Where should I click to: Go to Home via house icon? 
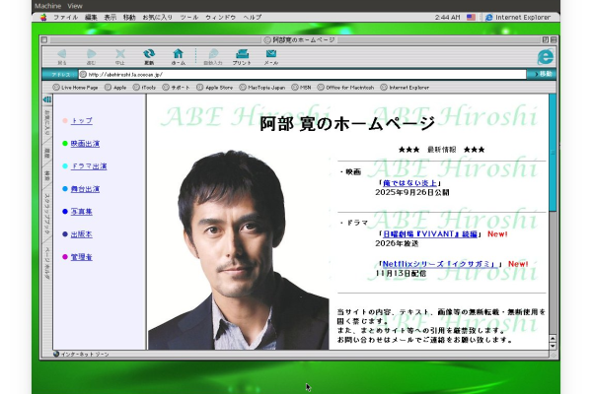(x=179, y=53)
